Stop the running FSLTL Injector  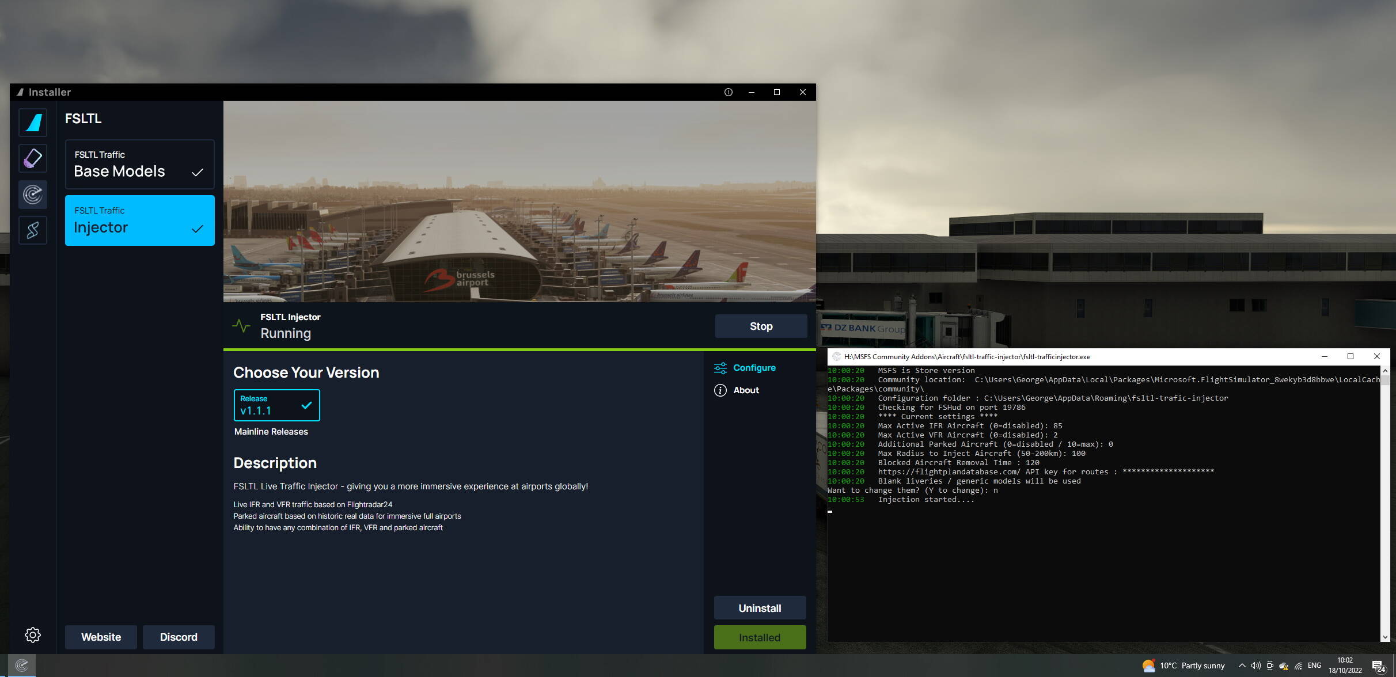pyautogui.click(x=761, y=326)
